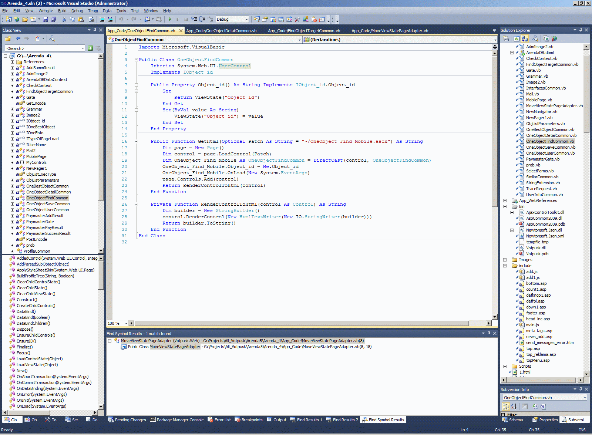
Task: Switch to App_Code/OneObjectDetailCommon.vb tab
Action: [221, 31]
